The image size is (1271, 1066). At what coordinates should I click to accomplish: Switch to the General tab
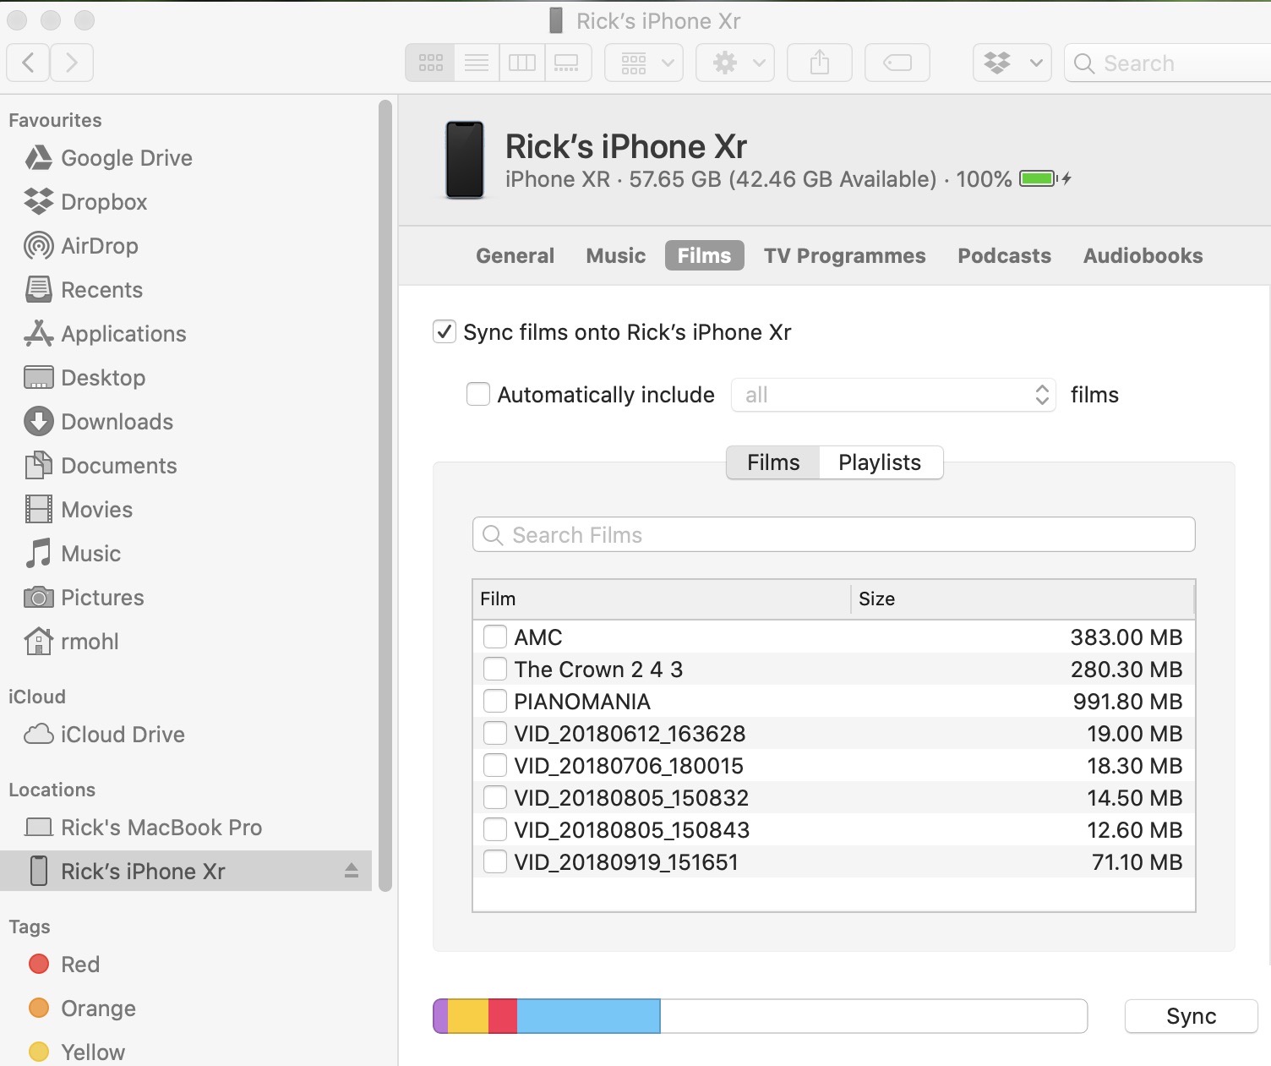point(515,255)
